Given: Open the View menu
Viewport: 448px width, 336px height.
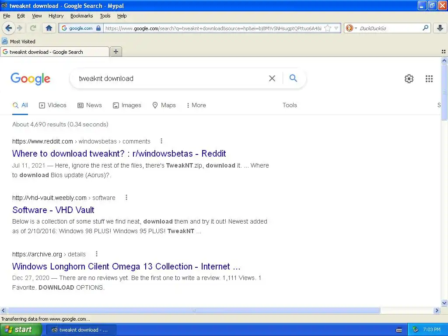Looking at the screenshot, I should pos(37,16).
